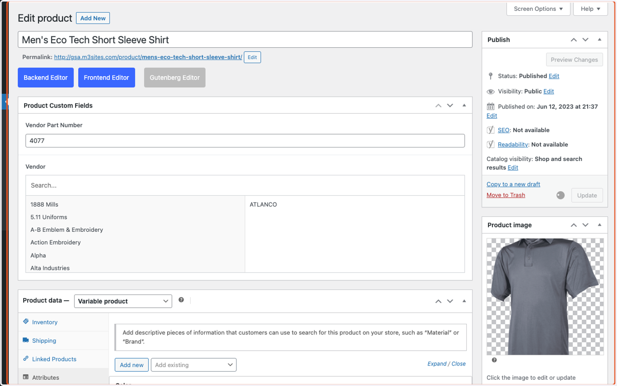Screen dimensions: 617x386
Task: Click the Shipping truck icon
Action: [26, 340]
